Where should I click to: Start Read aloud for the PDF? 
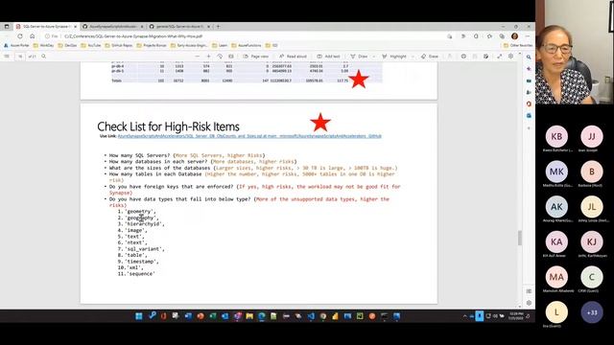point(293,57)
